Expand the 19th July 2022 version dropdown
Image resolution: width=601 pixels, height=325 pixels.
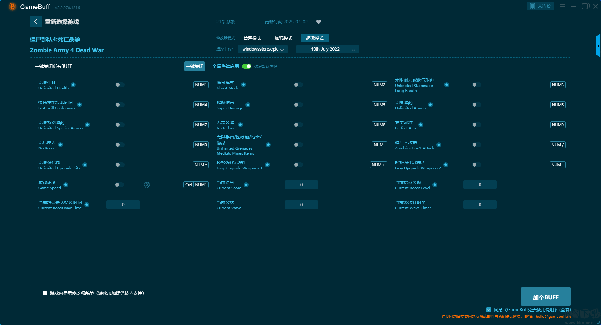pos(327,49)
